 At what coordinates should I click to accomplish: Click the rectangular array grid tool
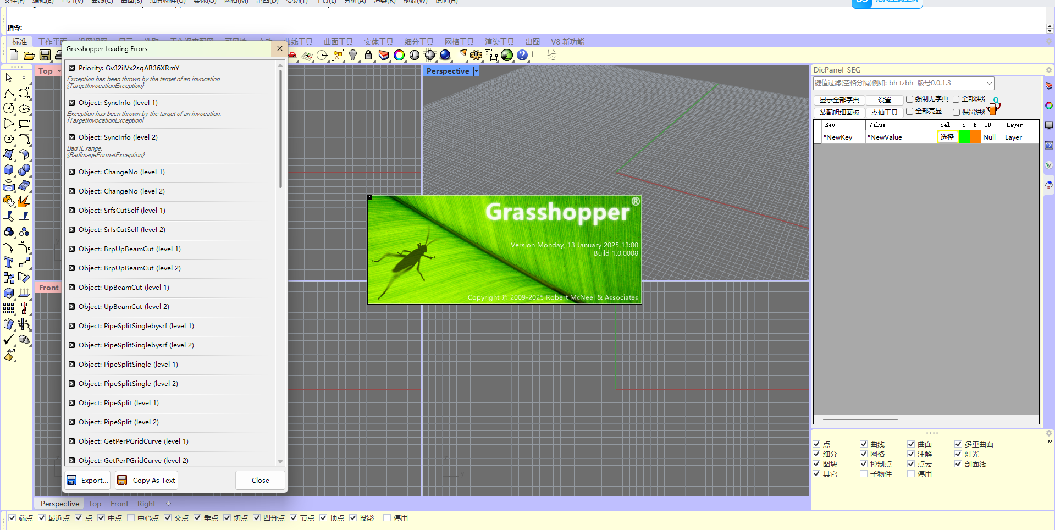[x=9, y=308]
